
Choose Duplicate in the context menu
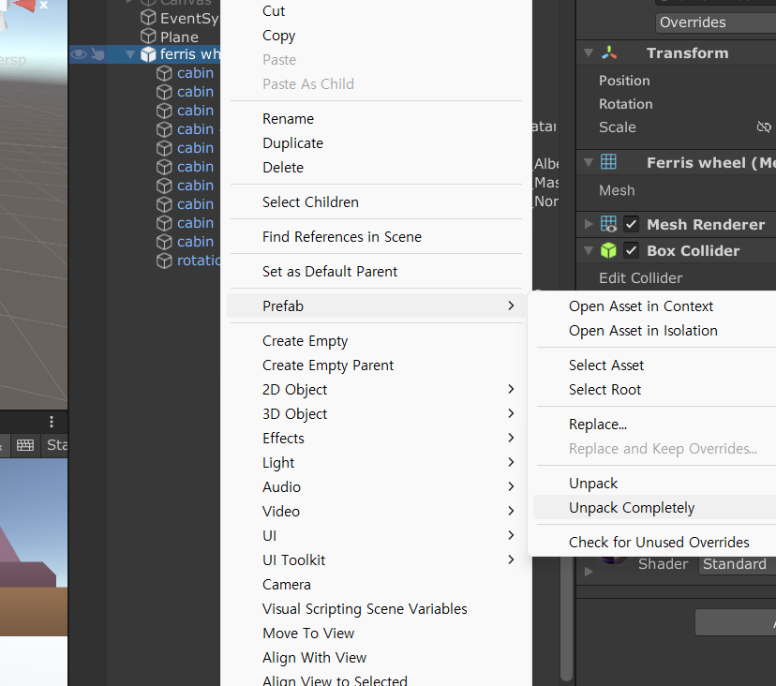pos(376,143)
